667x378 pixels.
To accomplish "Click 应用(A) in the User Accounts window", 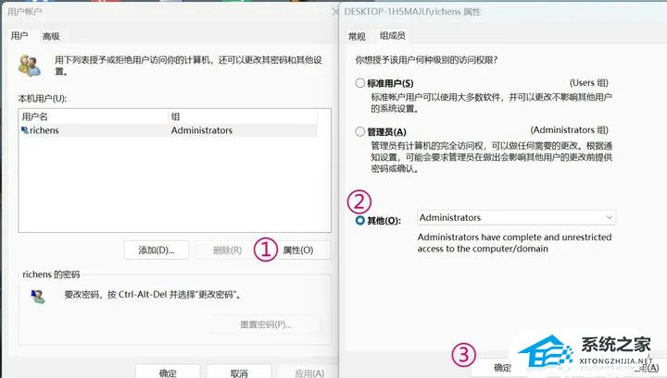I will [308, 372].
